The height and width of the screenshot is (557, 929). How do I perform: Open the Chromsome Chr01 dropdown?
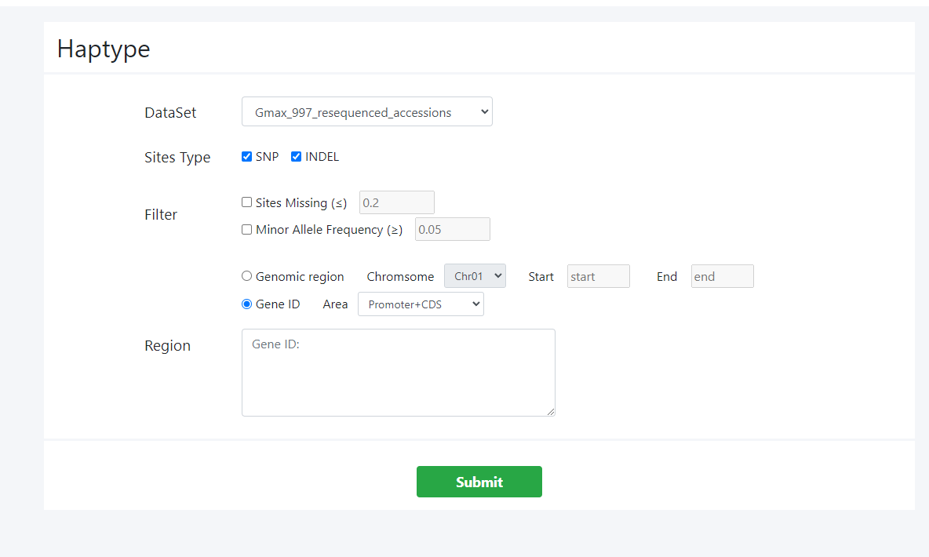click(475, 276)
